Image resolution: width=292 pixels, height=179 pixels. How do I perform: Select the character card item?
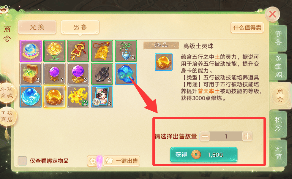point(102,96)
